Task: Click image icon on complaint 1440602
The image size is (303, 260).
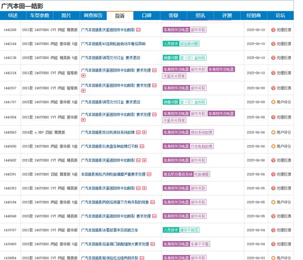Action: (x=139, y=160)
